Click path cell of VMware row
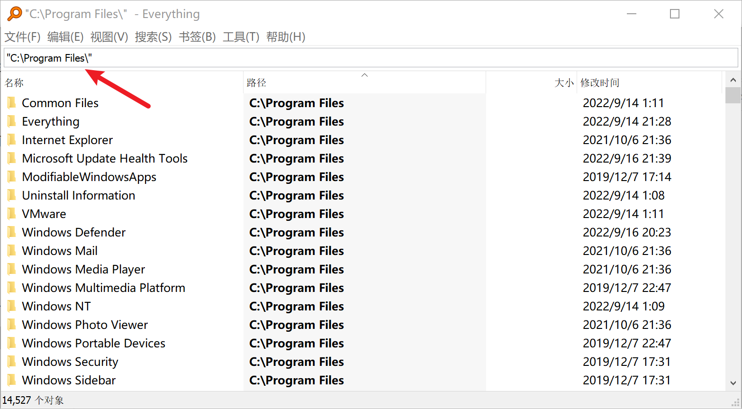The height and width of the screenshot is (409, 742). coord(297,214)
